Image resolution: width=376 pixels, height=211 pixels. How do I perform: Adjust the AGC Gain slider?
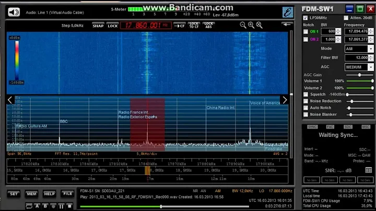(359, 75)
